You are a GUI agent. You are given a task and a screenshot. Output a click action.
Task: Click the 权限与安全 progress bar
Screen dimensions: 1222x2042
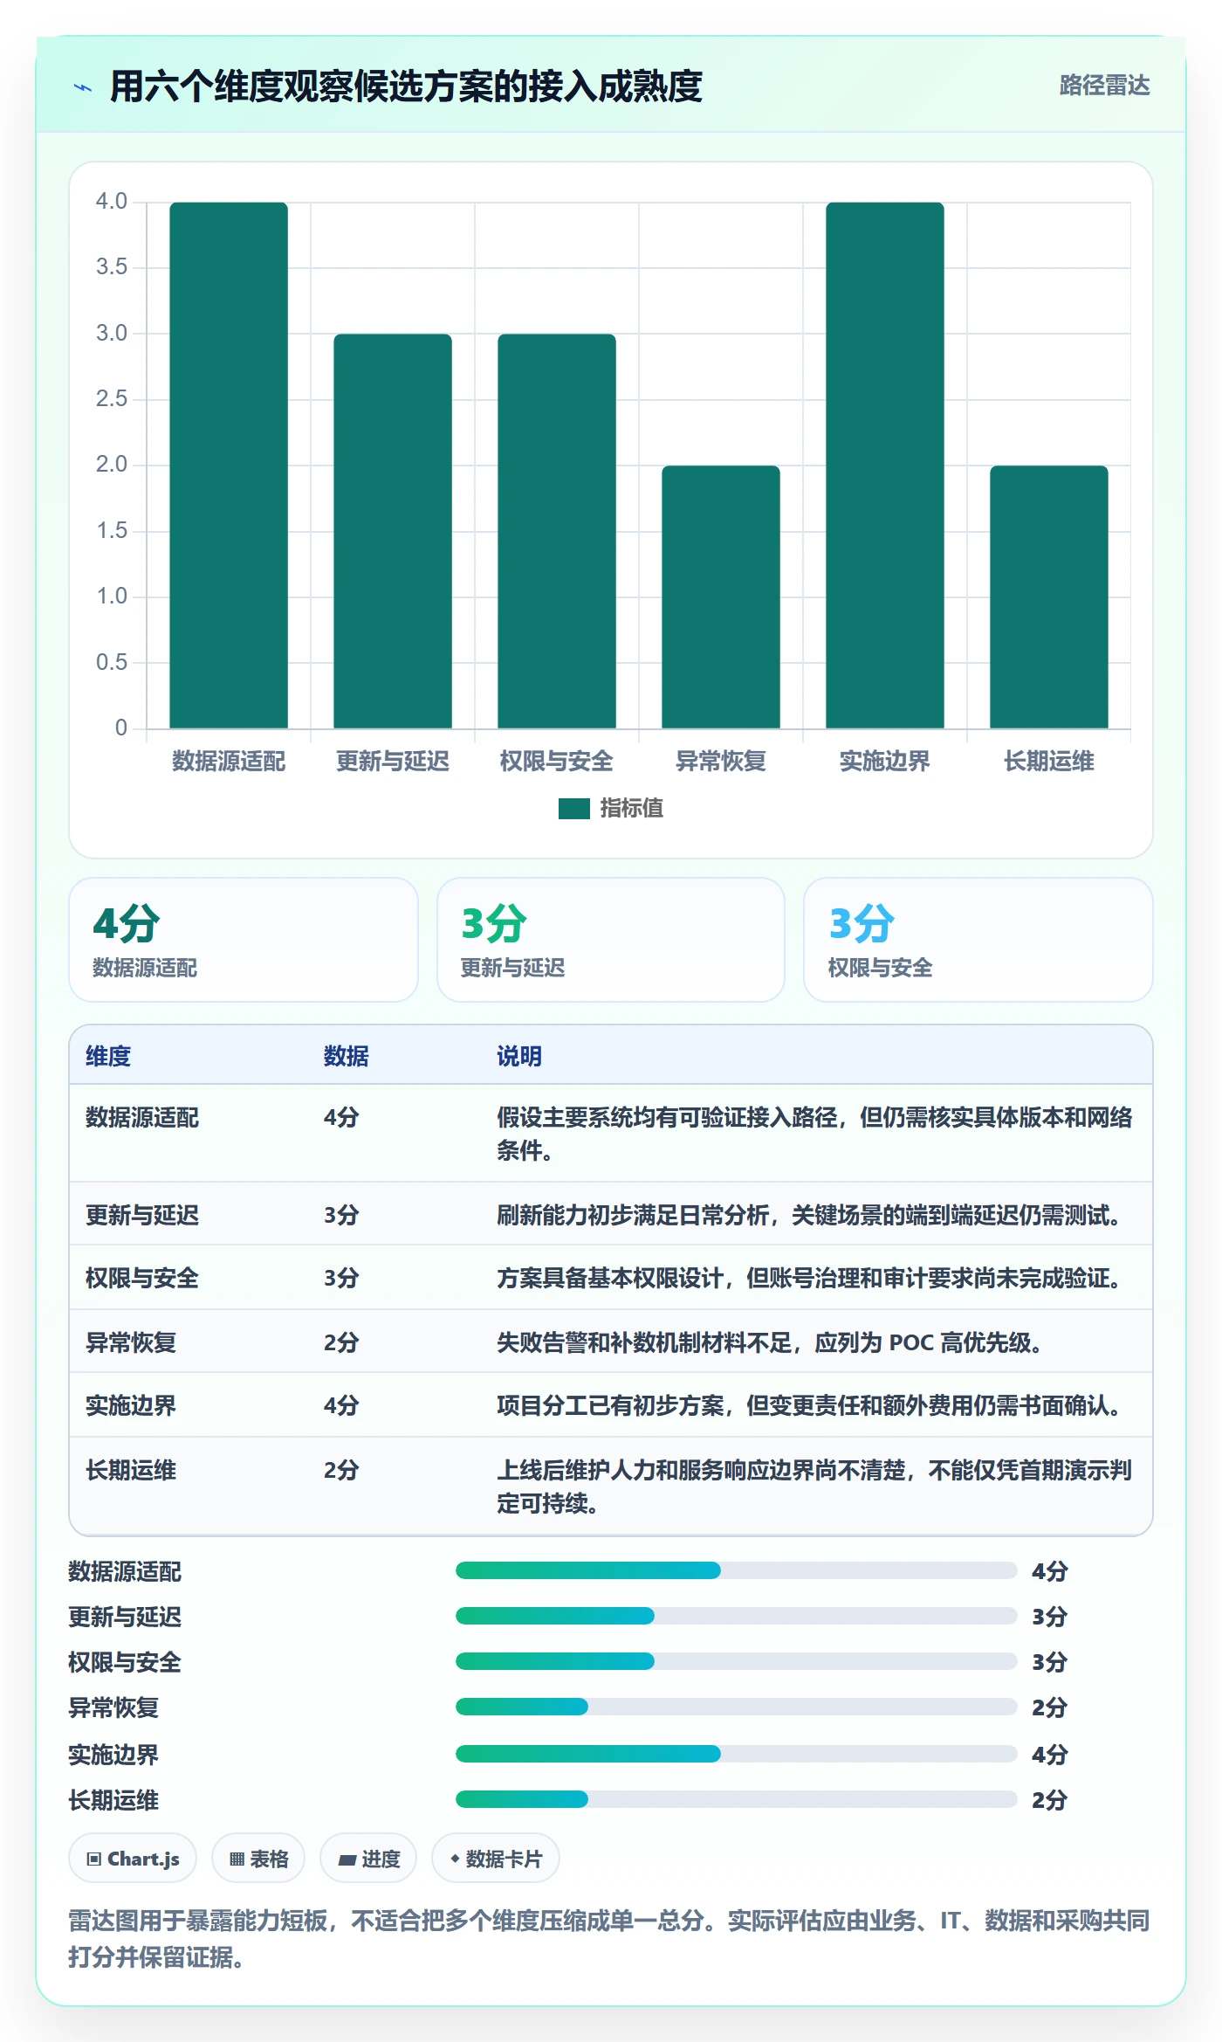click(736, 1661)
